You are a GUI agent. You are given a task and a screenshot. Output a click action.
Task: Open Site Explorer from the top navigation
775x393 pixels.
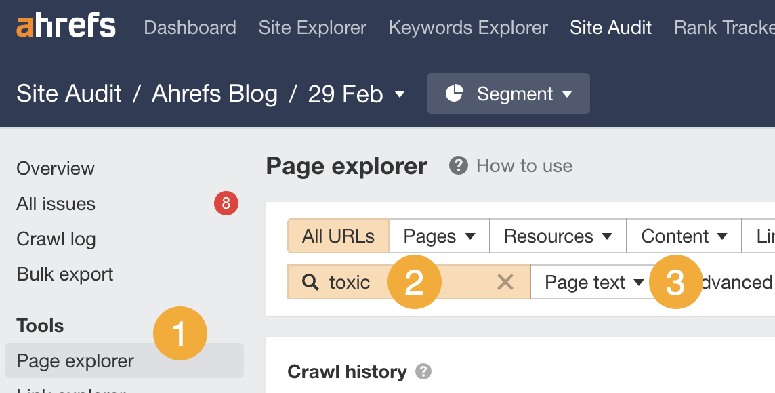pos(312,28)
